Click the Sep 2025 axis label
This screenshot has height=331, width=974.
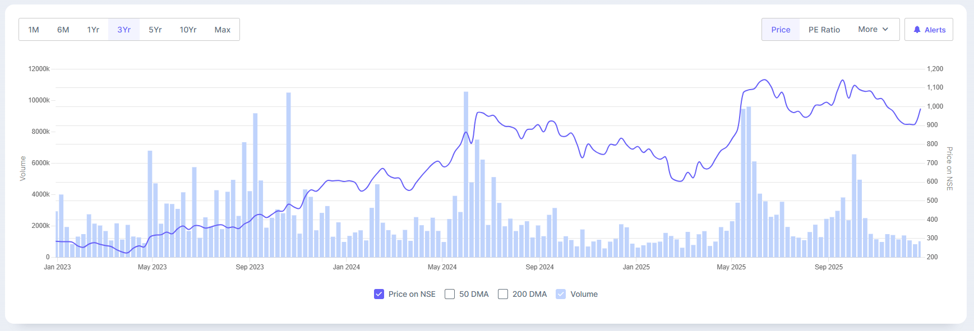[829, 267]
